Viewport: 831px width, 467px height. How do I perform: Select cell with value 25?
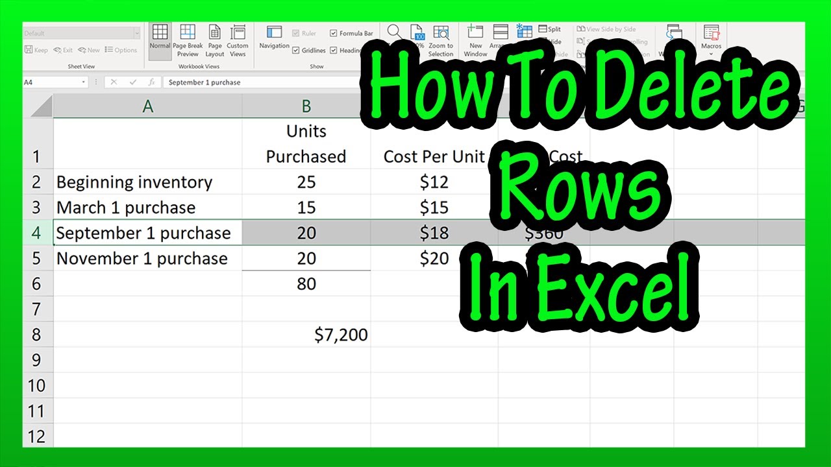[x=306, y=182]
